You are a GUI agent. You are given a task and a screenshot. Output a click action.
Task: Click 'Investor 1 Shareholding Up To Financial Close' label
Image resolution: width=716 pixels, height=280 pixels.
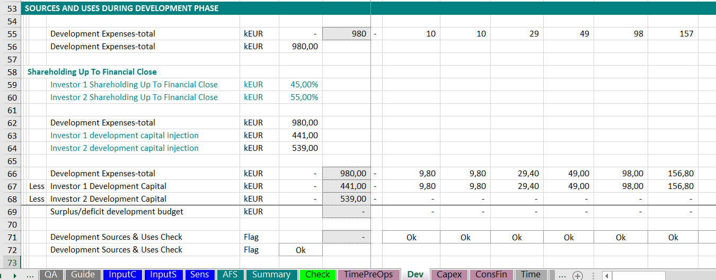point(134,85)
